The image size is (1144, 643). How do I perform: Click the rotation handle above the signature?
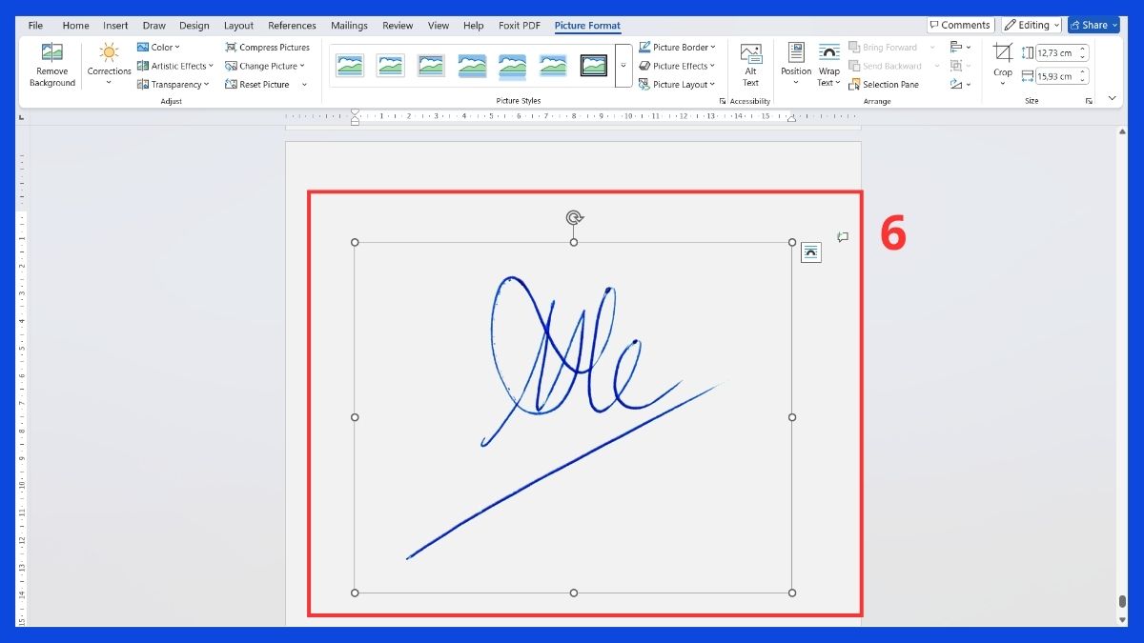pos(574,218)
